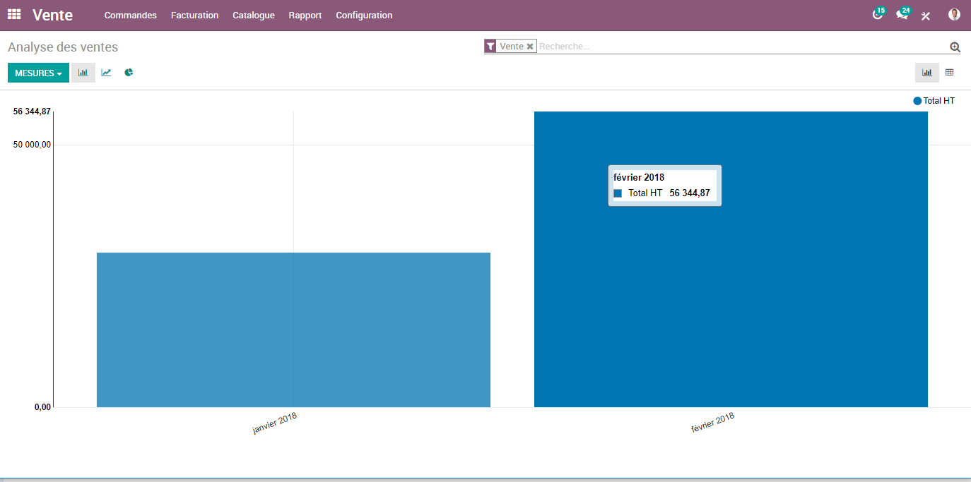Click the filter funnel icon in search
This screenshot has height=482, width=971.
pyautogui.click(x=490, y=47)
